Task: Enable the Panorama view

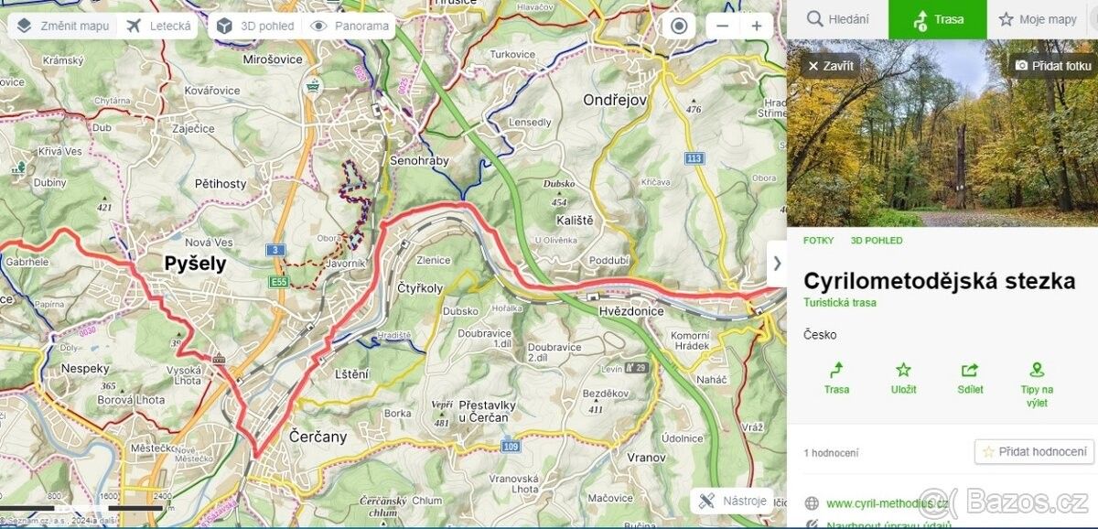Action: 350,26
